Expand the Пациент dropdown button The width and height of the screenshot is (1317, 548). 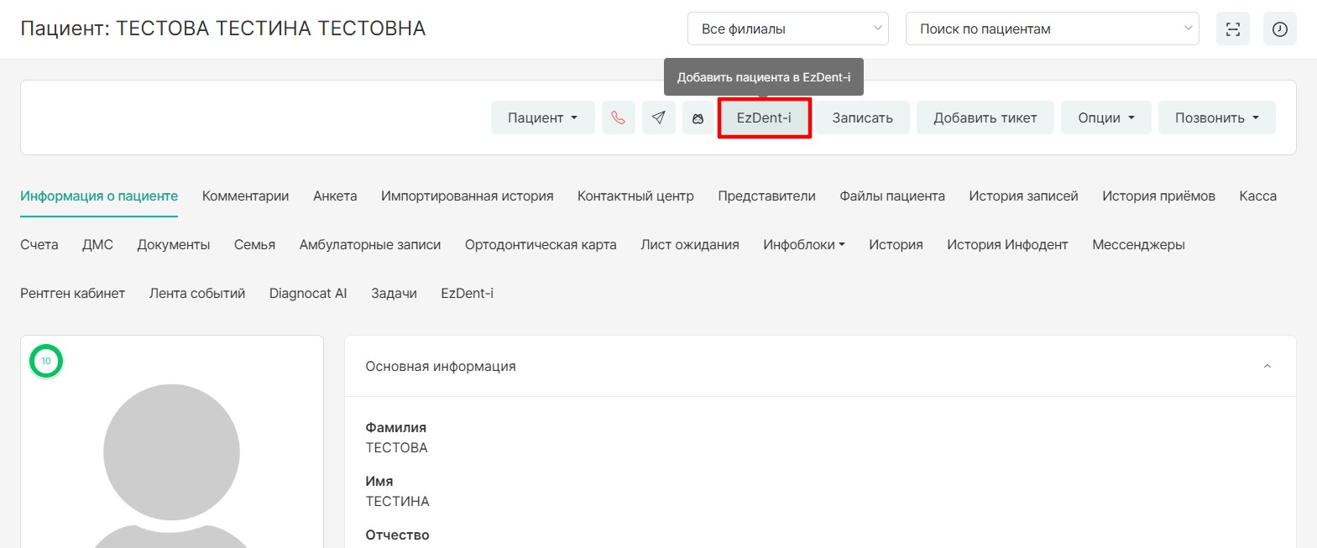click(543, 117)
